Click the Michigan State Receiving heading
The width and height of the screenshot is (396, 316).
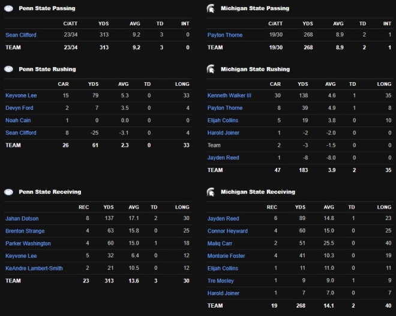point(258,192)
